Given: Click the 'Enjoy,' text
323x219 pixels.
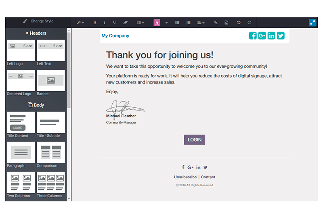Looking at the screenshot, I should point(112,92).
